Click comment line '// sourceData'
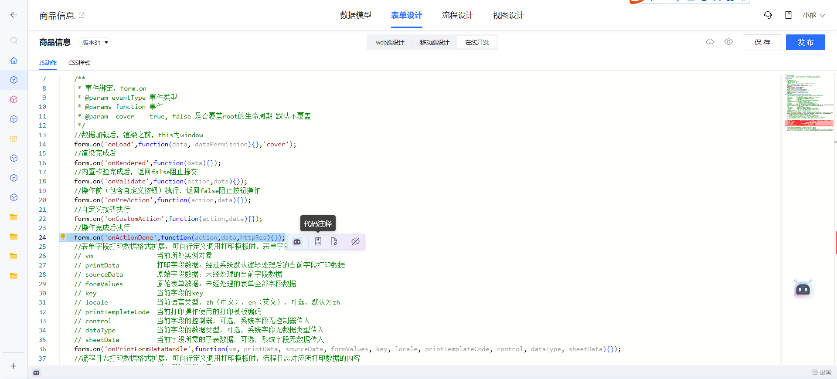The width and height of the screenshot is (837, 379). pyautogui.click(x=178, y=274)
